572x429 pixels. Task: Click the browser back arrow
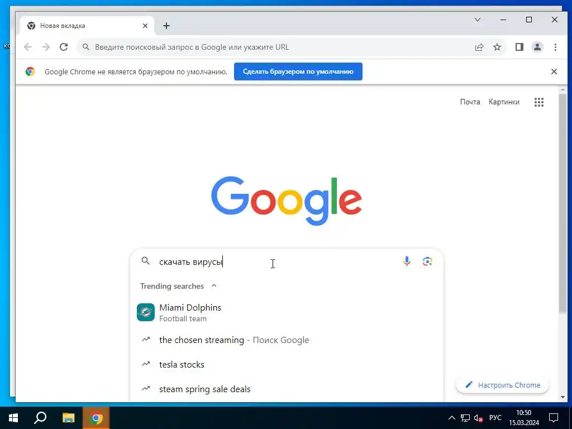click(28, 47)
